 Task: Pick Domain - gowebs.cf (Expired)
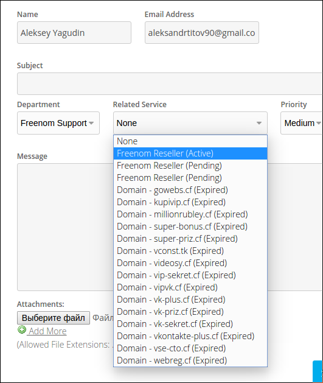coord(190,190)
